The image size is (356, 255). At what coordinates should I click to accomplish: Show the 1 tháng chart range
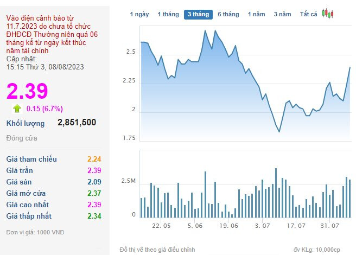pos(168,14)
